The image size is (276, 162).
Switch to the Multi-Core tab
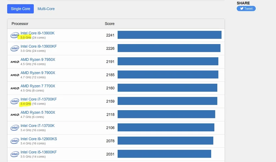tap(46, 9)
